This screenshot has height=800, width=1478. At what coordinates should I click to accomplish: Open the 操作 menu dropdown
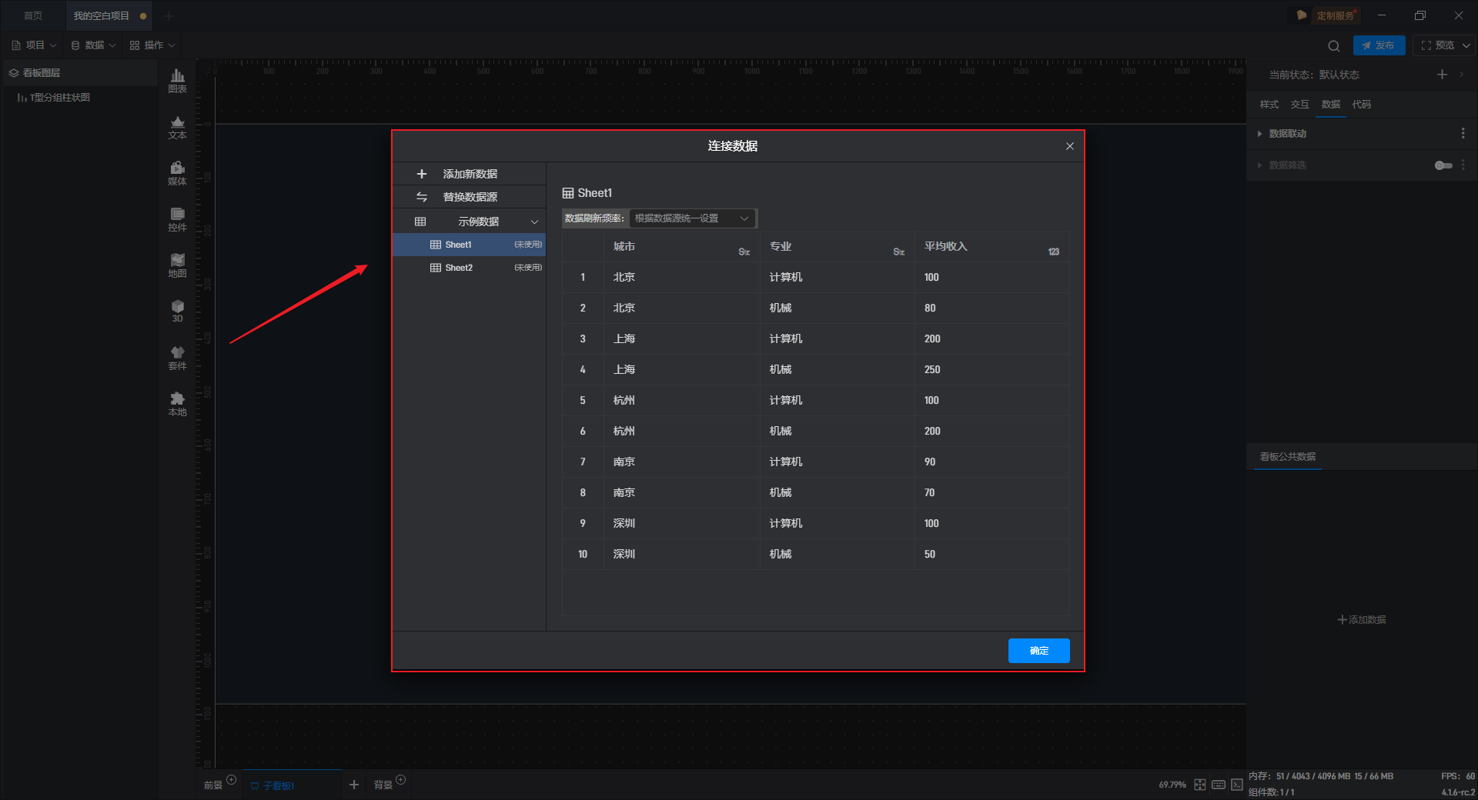(x=152, y=45)
